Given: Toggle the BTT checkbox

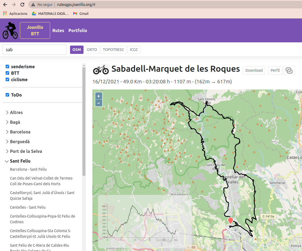Looking at the screenshot, I should tap(8, 73).
